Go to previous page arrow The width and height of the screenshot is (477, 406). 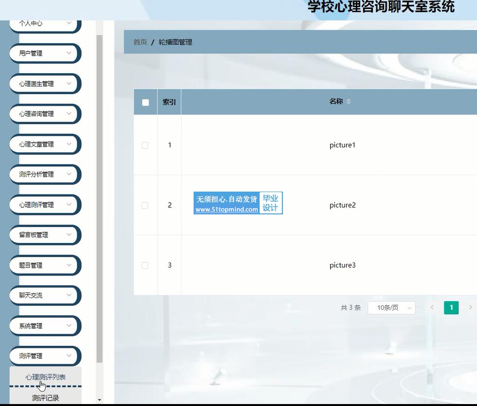tap(432, 308)
